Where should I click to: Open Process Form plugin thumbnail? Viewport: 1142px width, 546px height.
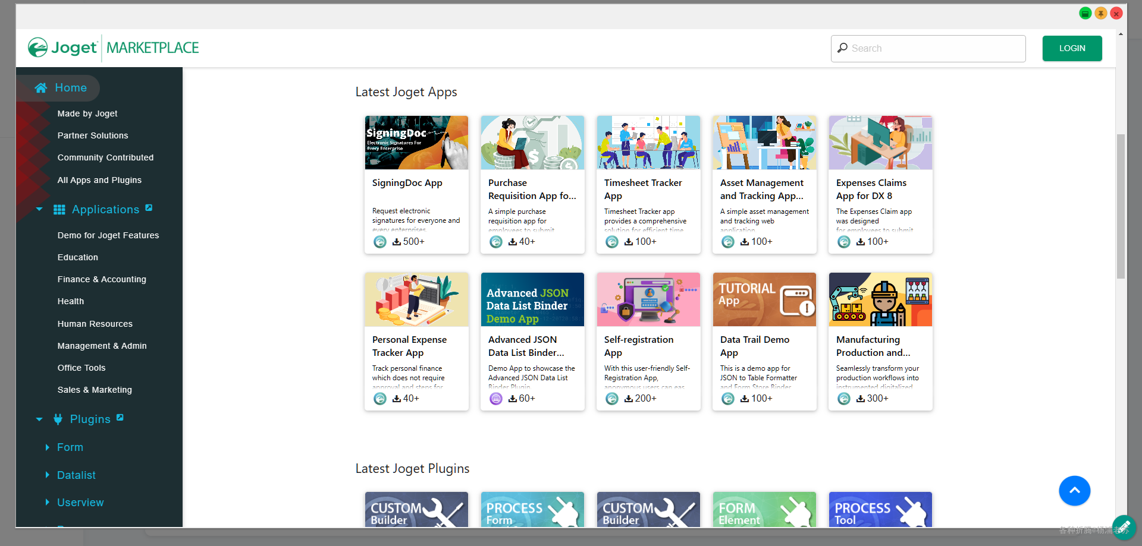[x=532, y=509]
